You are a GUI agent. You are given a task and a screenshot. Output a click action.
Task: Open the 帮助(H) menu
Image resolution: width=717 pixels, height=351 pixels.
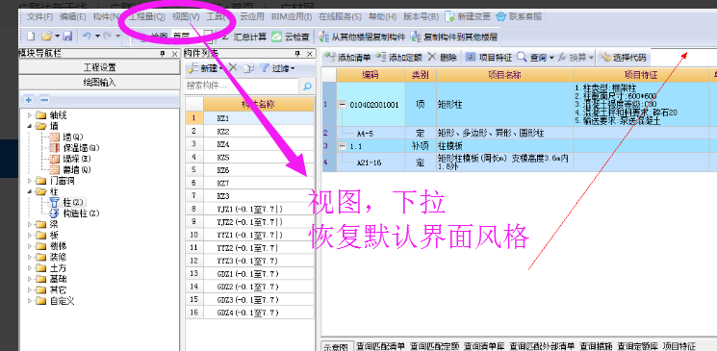coord(382,17)
